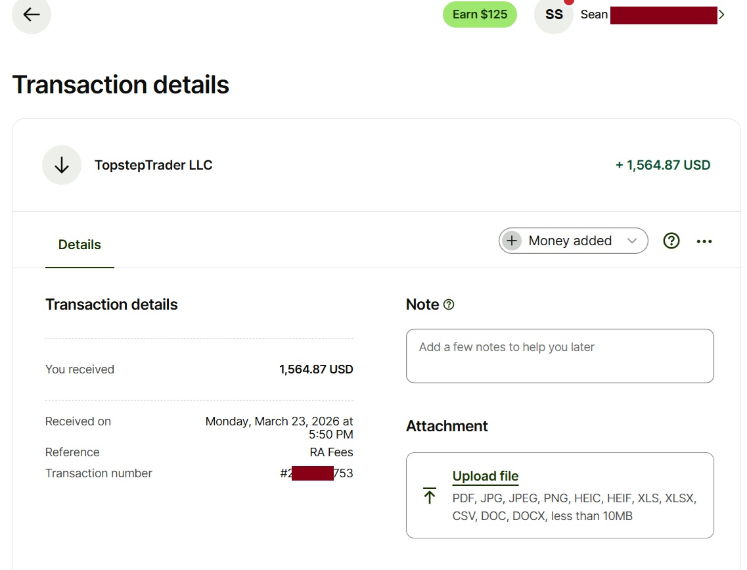Click the upload arrow icon
The height and width of the screenshot is (570, 747).
pyautogui.click(x=429, y=496)
